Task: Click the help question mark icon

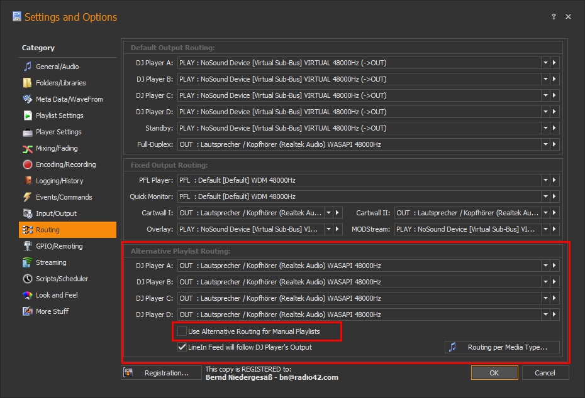Action: [x=554, y=16]
